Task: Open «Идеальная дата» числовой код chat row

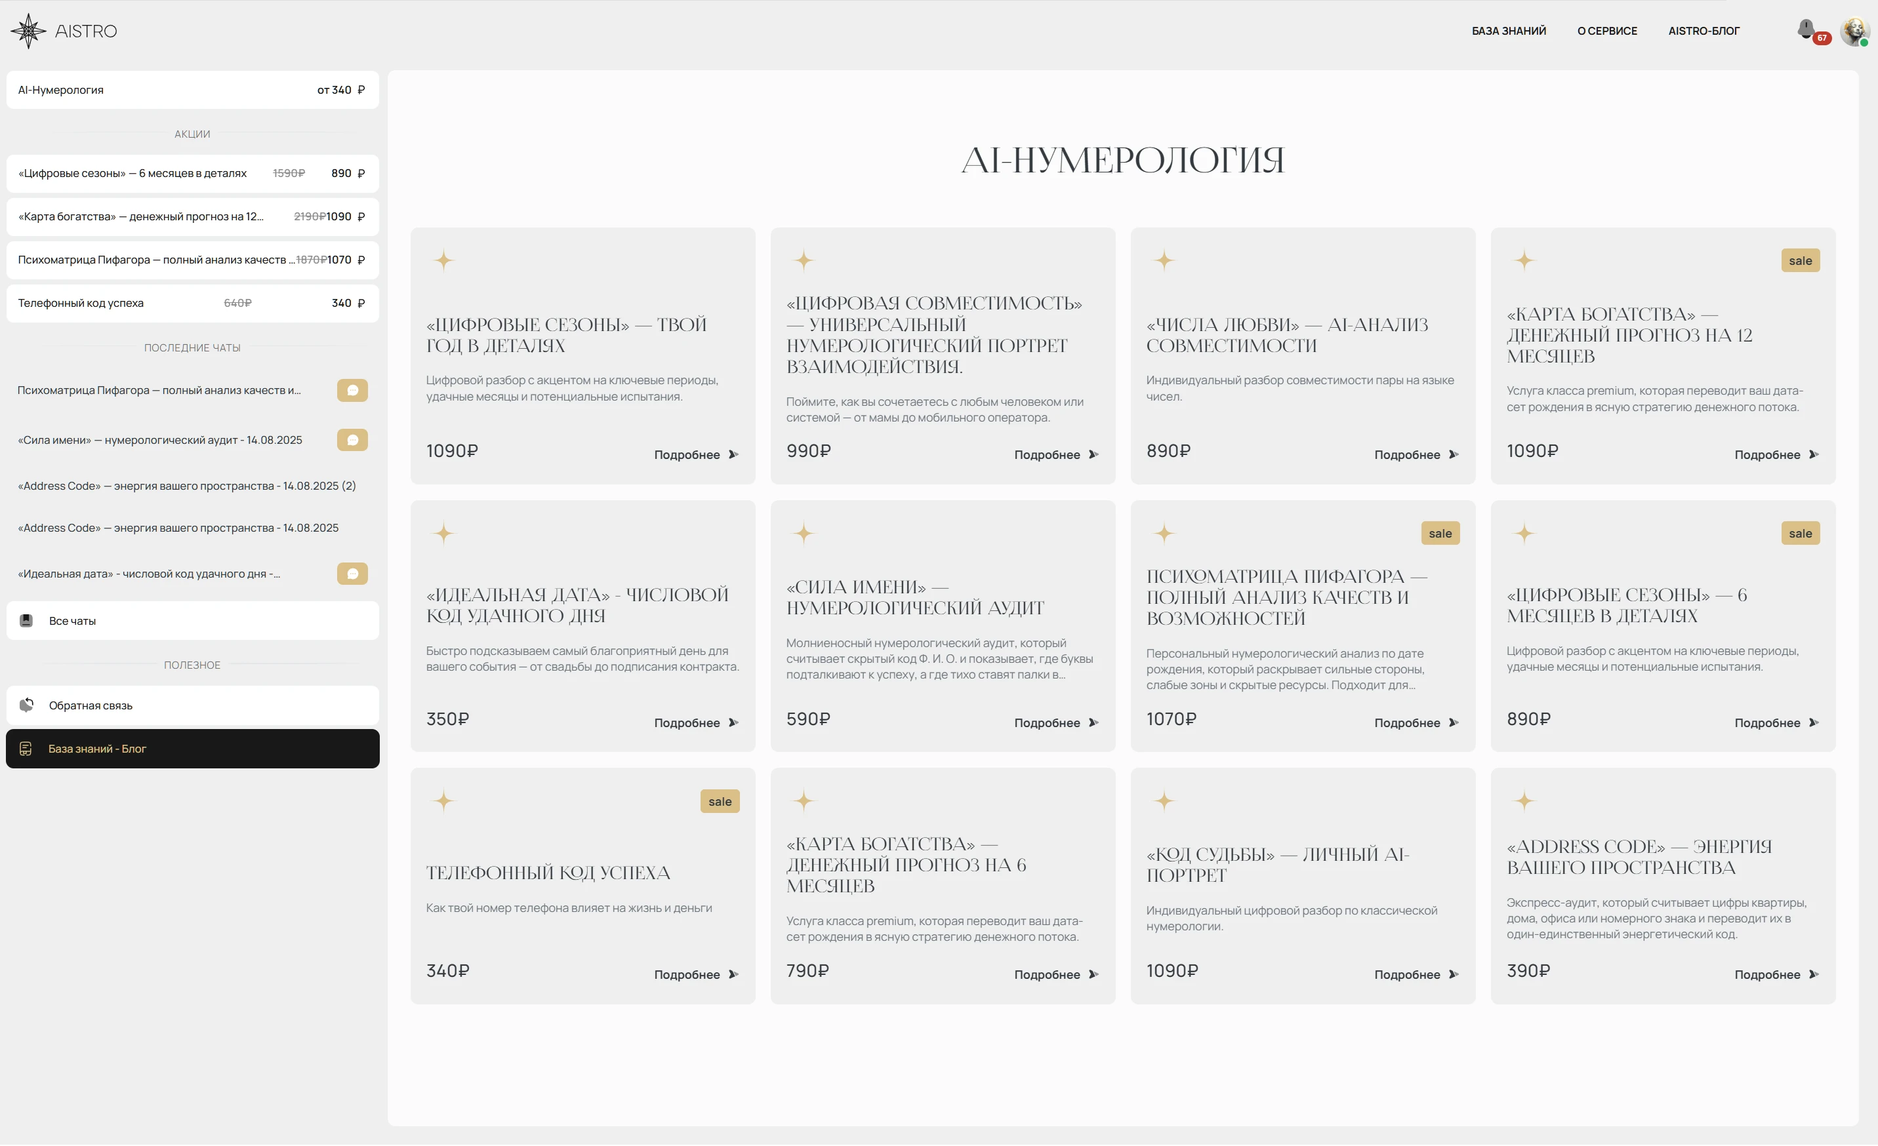Action: coord(192,574)
